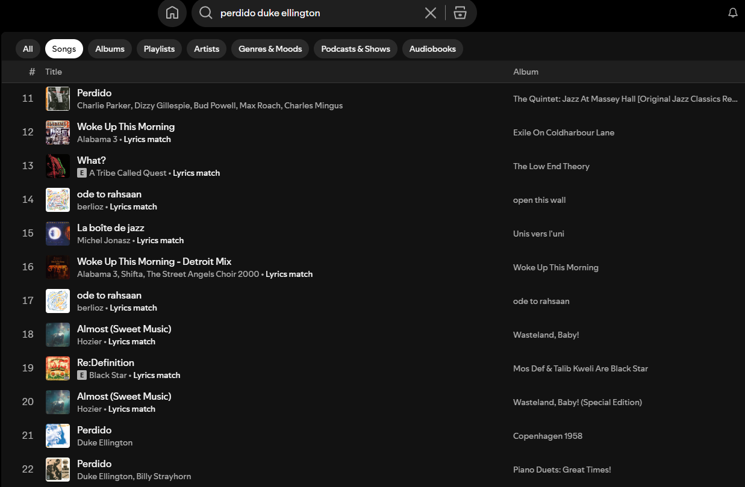Image resolution: width=745 pixels, height=487 pixels.
Task: Enable the Albums filter
Action: pos(110,49)
